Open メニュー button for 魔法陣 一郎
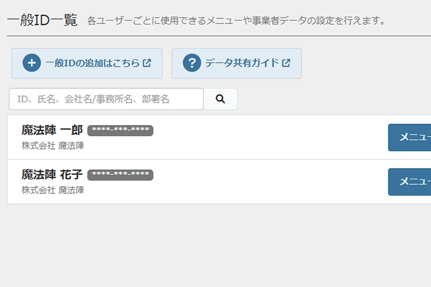This screenshot has width=431, height=287. [410, 137]
